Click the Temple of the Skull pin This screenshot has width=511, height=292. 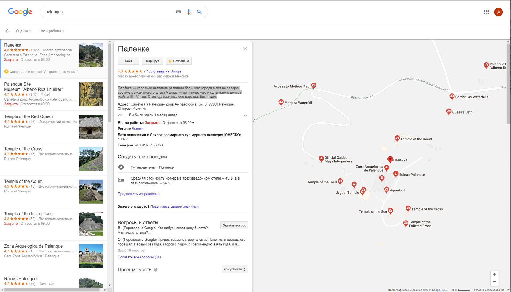(x=340, y=181)
